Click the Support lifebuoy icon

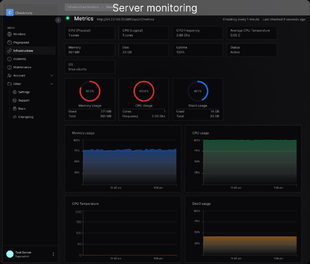coord(15,100)
